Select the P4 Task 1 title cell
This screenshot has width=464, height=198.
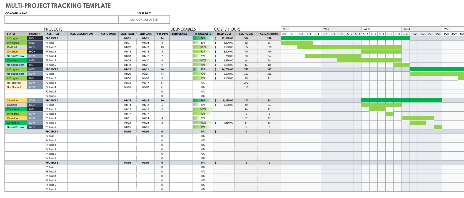(x=55, y=136)
